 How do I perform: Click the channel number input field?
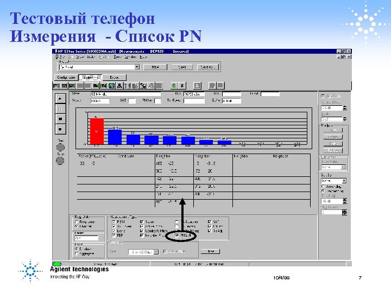point(86,238)
